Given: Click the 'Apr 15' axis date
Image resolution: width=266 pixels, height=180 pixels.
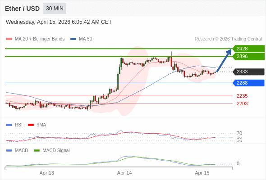Looking at the screenshot, I should pyautogui.click(x=202, y=173).
